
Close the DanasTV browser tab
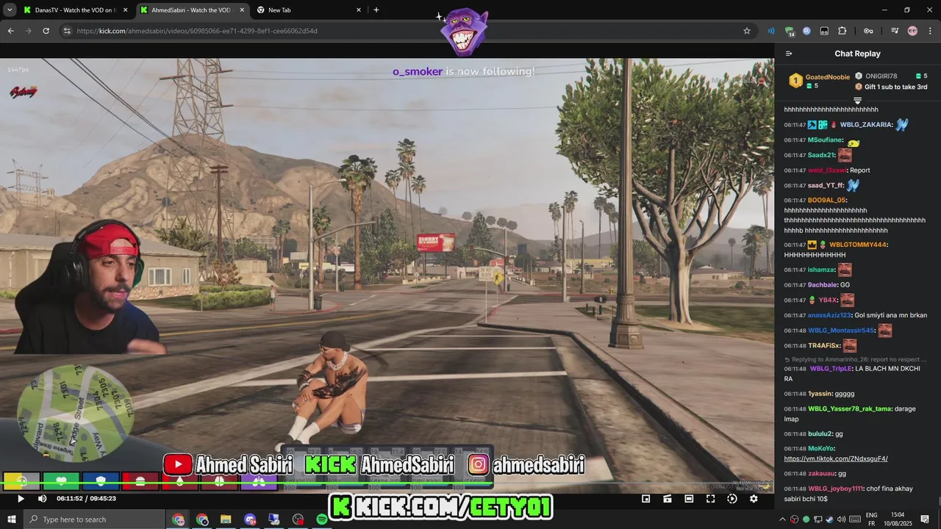pyautogui.click(x=125, y=10)
